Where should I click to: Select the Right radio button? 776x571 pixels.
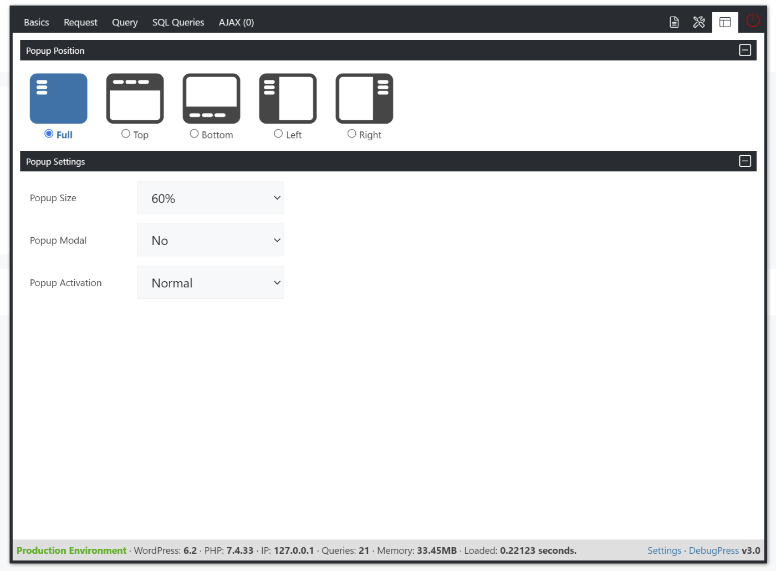click(x=351, y=134)
